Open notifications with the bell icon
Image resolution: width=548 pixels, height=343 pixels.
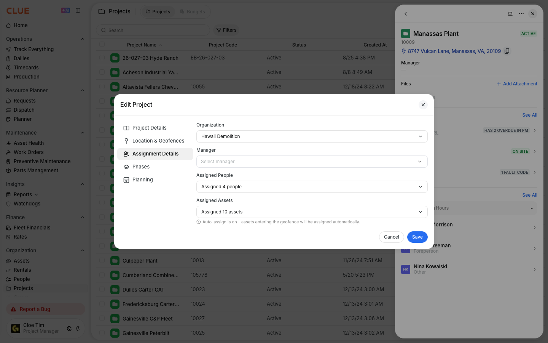tap(78, 328)
